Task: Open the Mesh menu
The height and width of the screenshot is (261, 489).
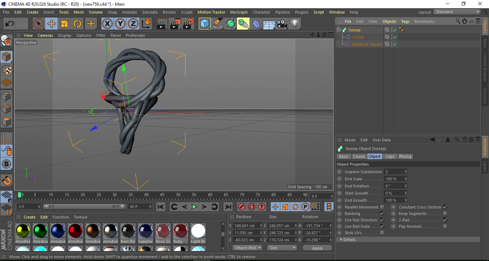Action: (x=78, y=12)
